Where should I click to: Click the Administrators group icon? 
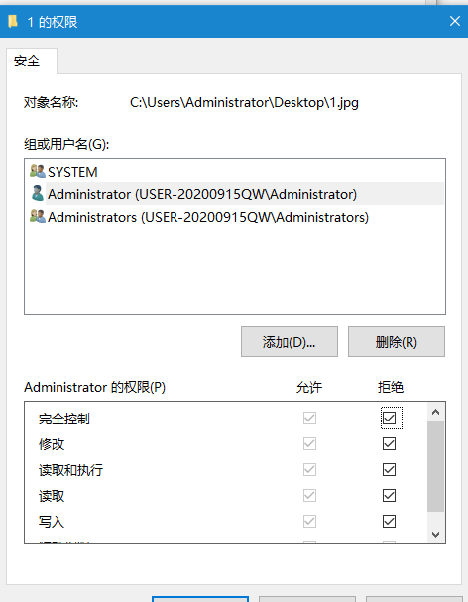coord(38,216)
